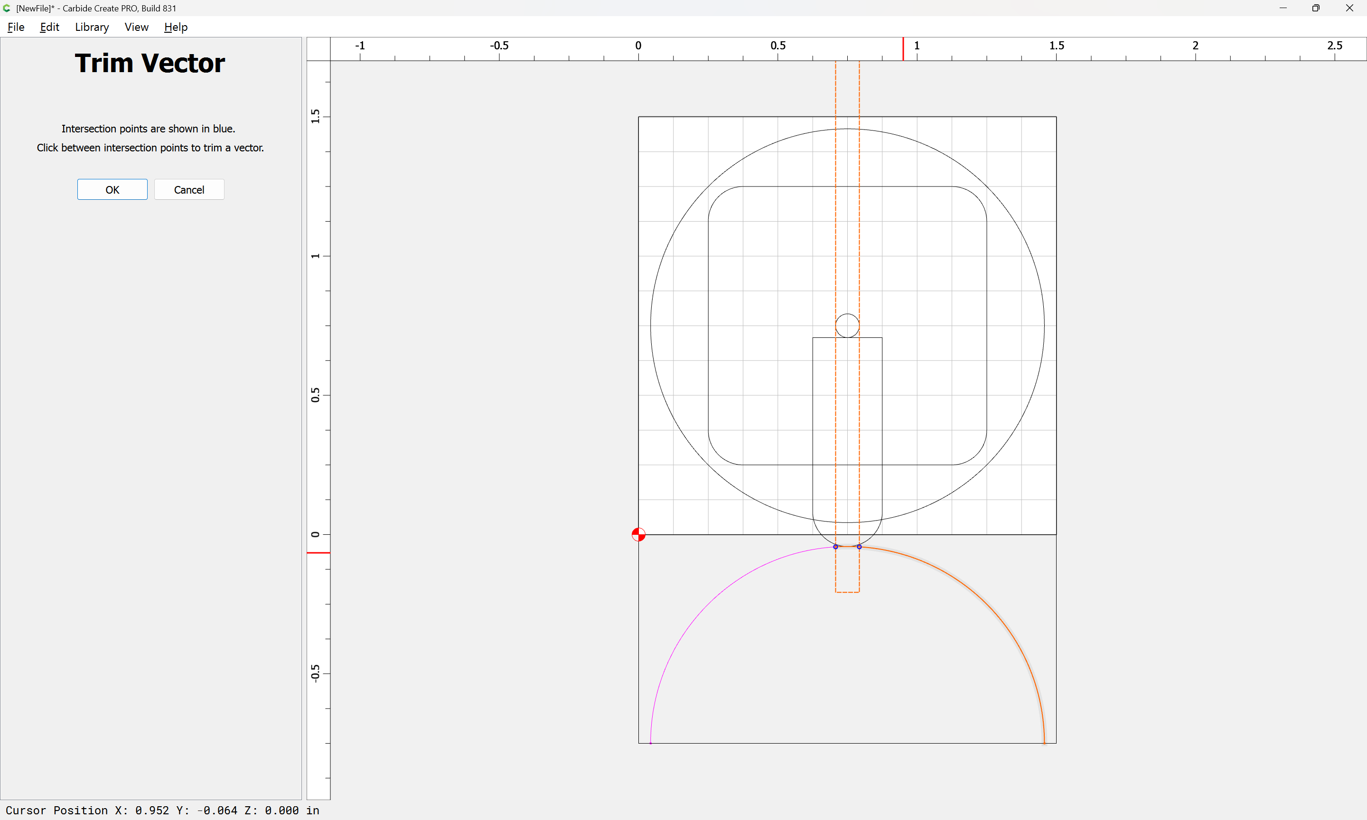Click red cursor marker on vertical ruler

pyautogui.click(x=318, y=552)
